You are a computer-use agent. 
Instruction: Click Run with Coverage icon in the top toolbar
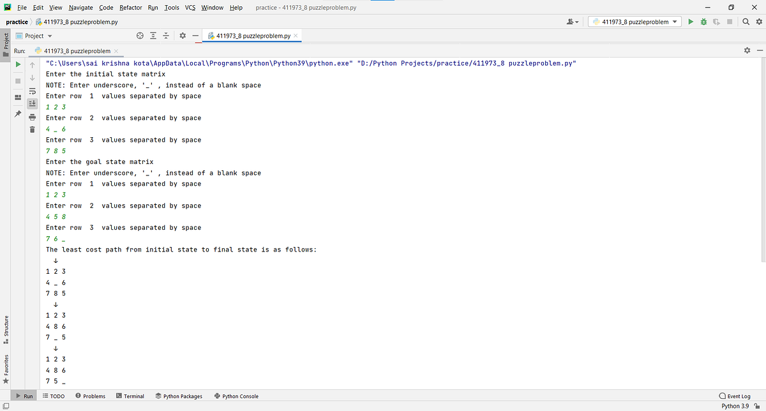pos(716,22)
